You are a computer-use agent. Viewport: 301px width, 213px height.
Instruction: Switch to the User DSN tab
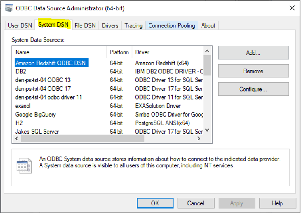[20, 25]
